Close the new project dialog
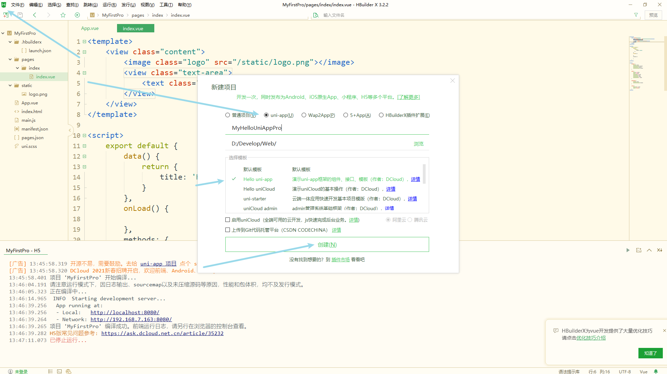 click(452, 81)
